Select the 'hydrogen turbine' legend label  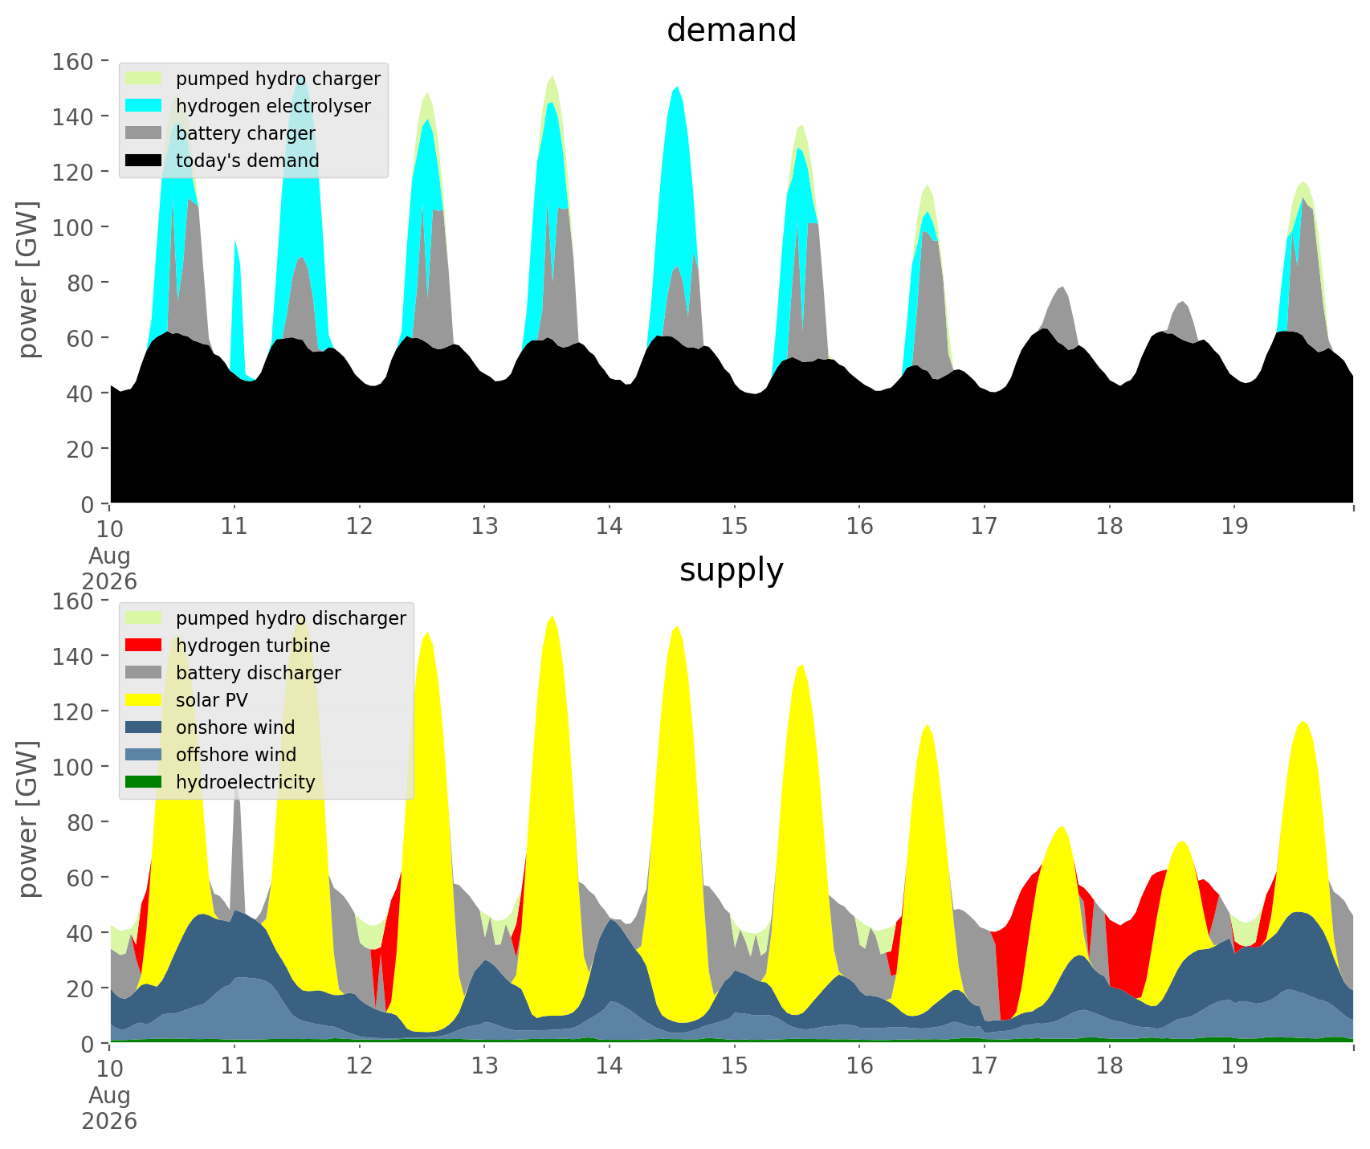[x=253, y=646]
